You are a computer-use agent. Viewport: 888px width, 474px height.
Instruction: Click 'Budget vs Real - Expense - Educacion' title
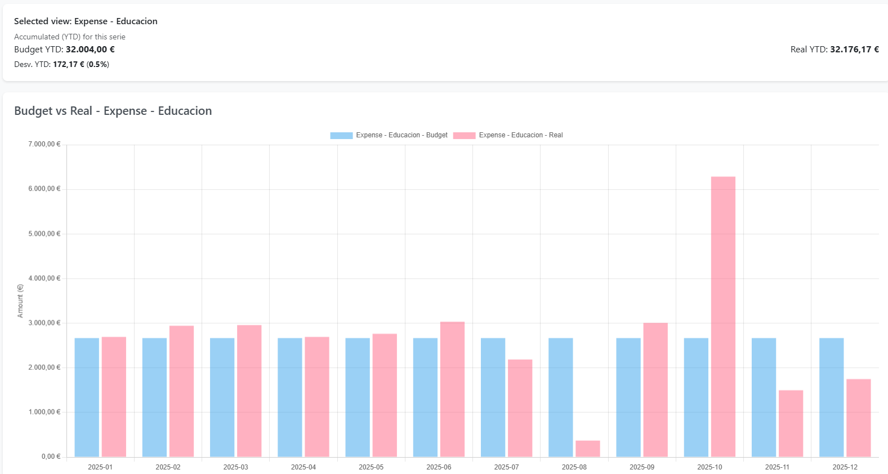[113, 111]
